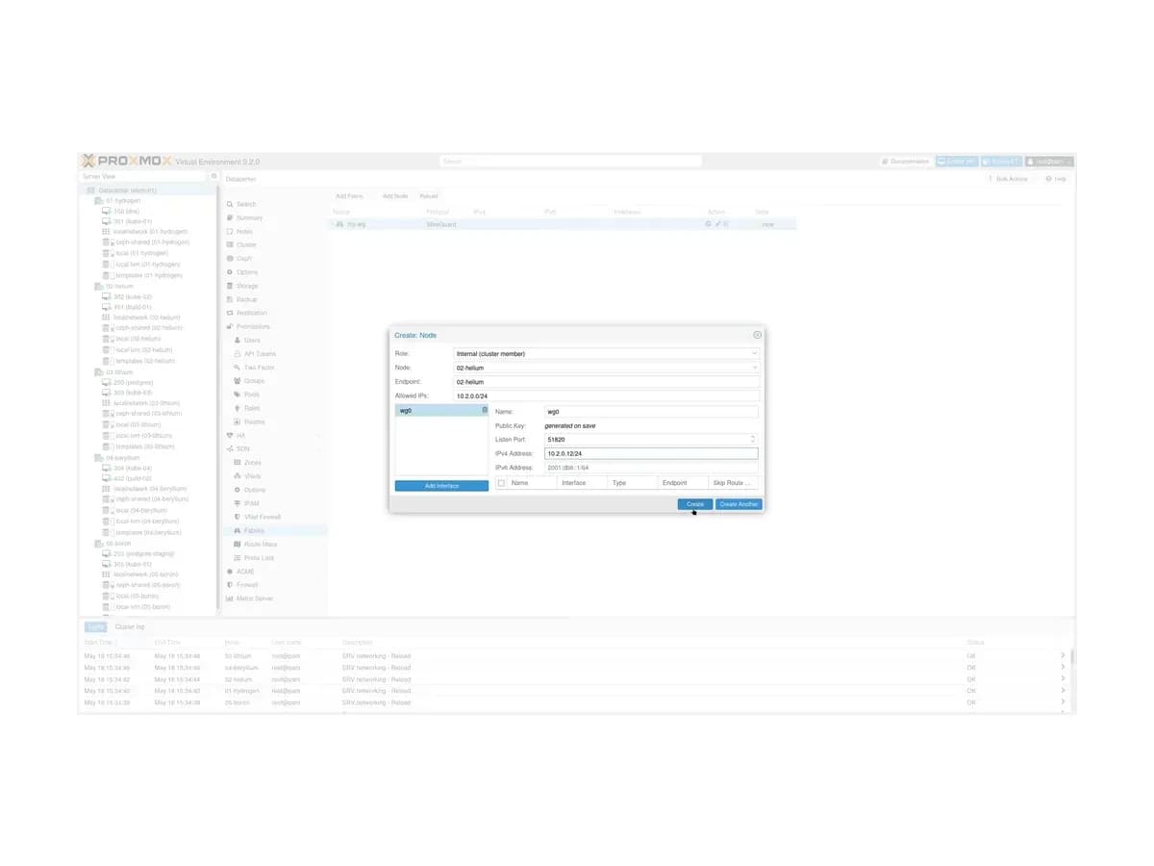The height and width of the screenshot is (866, 1154).
Task: Open the root@pam user menu
Action: (x=1048, y=162)
